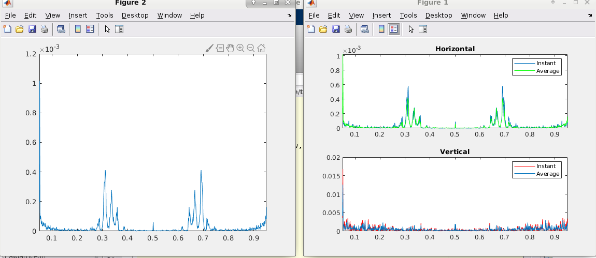Image resolution: width=596 pixels, height=258 pixels.
Task: Restore view with home icon in Figure 2
Action: tap(261, 48)
